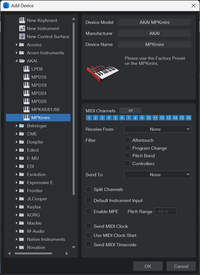Select the New Keyboard icon

click(22, 20)
